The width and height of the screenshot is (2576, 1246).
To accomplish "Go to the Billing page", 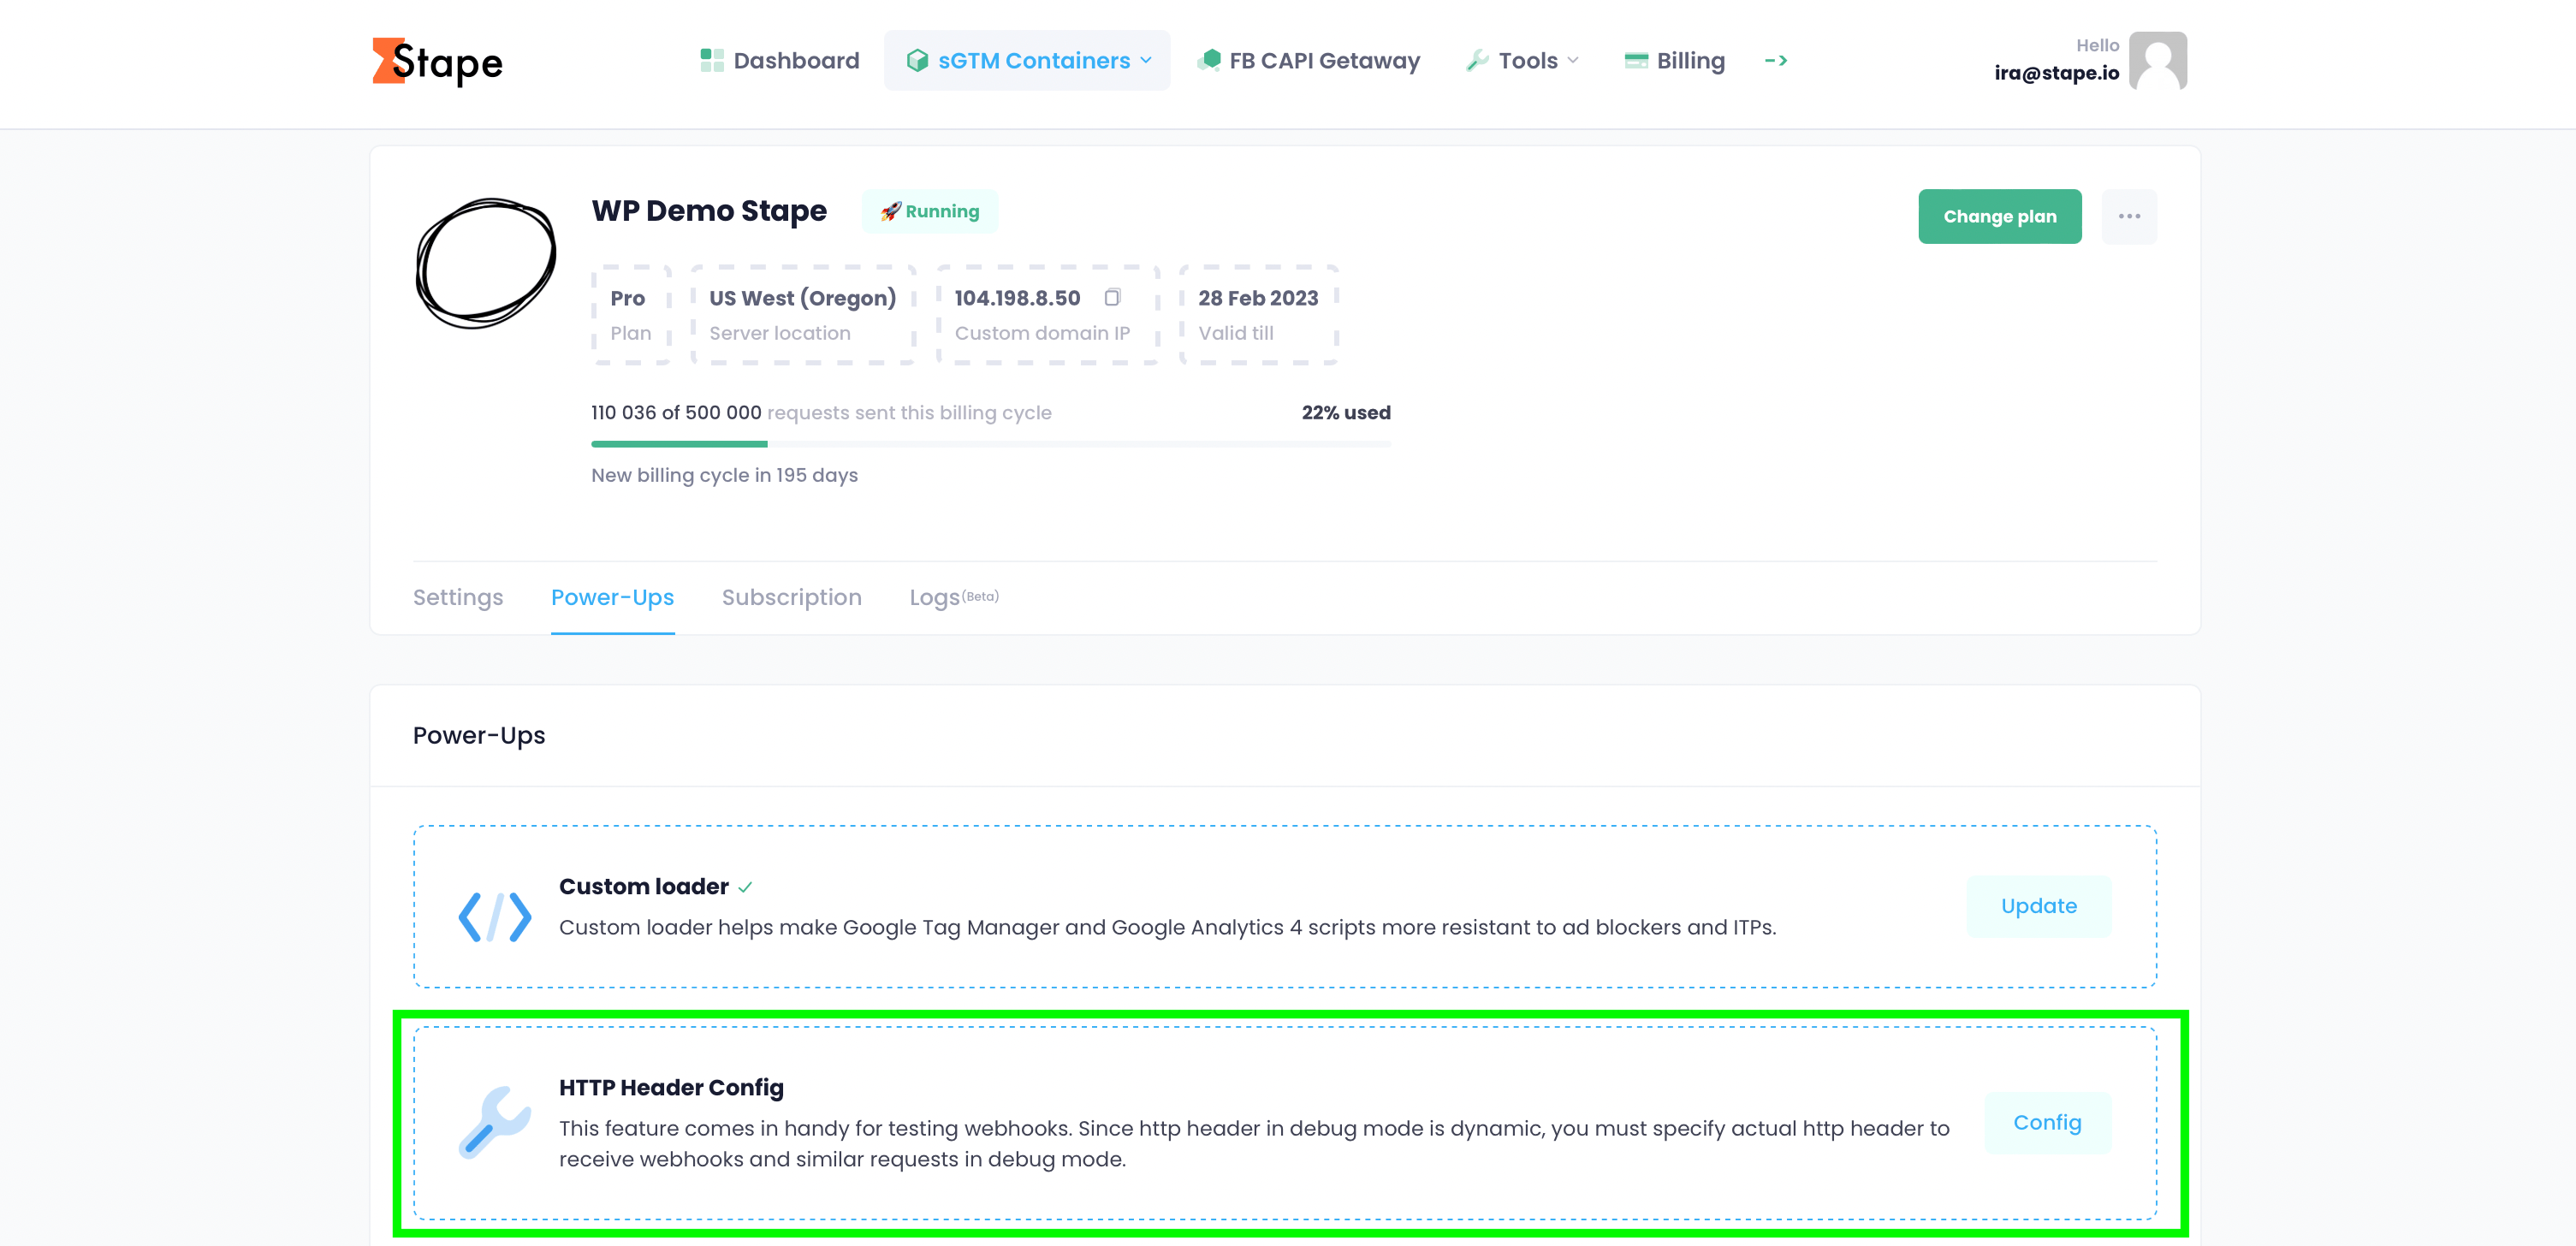I will tap(1675, 61).
